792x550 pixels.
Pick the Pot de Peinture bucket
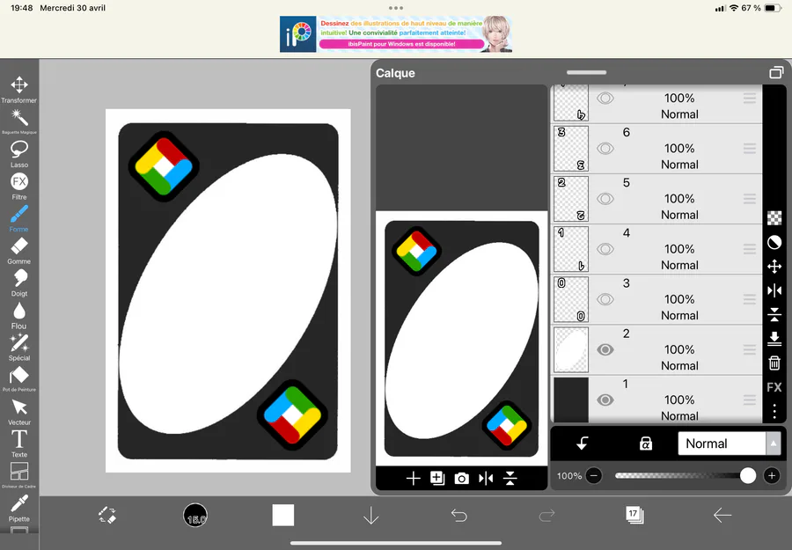pyautogui.click(x=19, y=378)
